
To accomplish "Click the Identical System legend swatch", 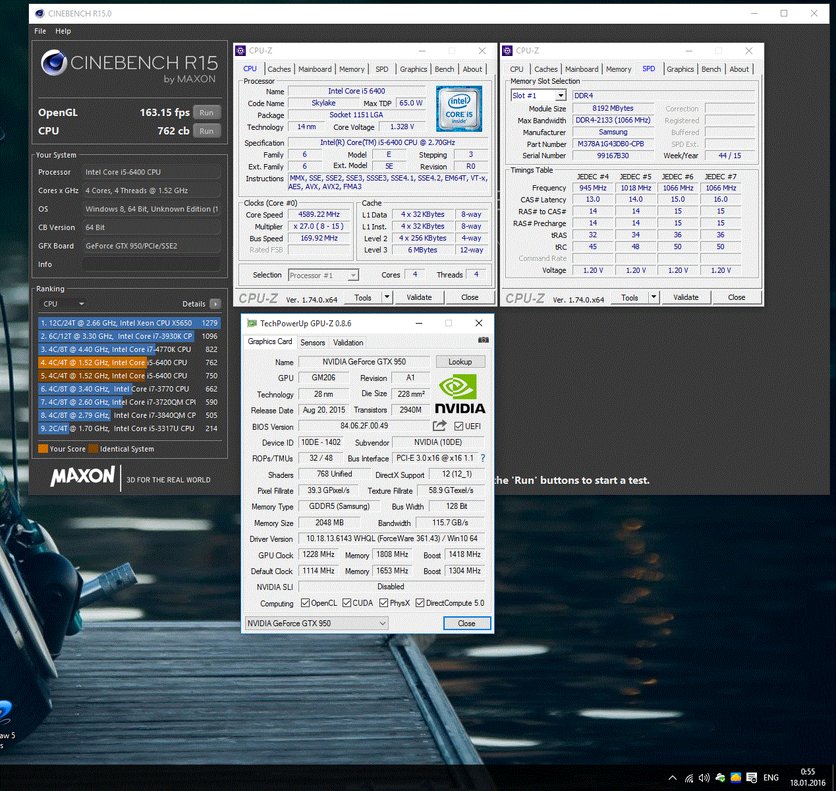I will pyautogui.click(x=94, y=449).
